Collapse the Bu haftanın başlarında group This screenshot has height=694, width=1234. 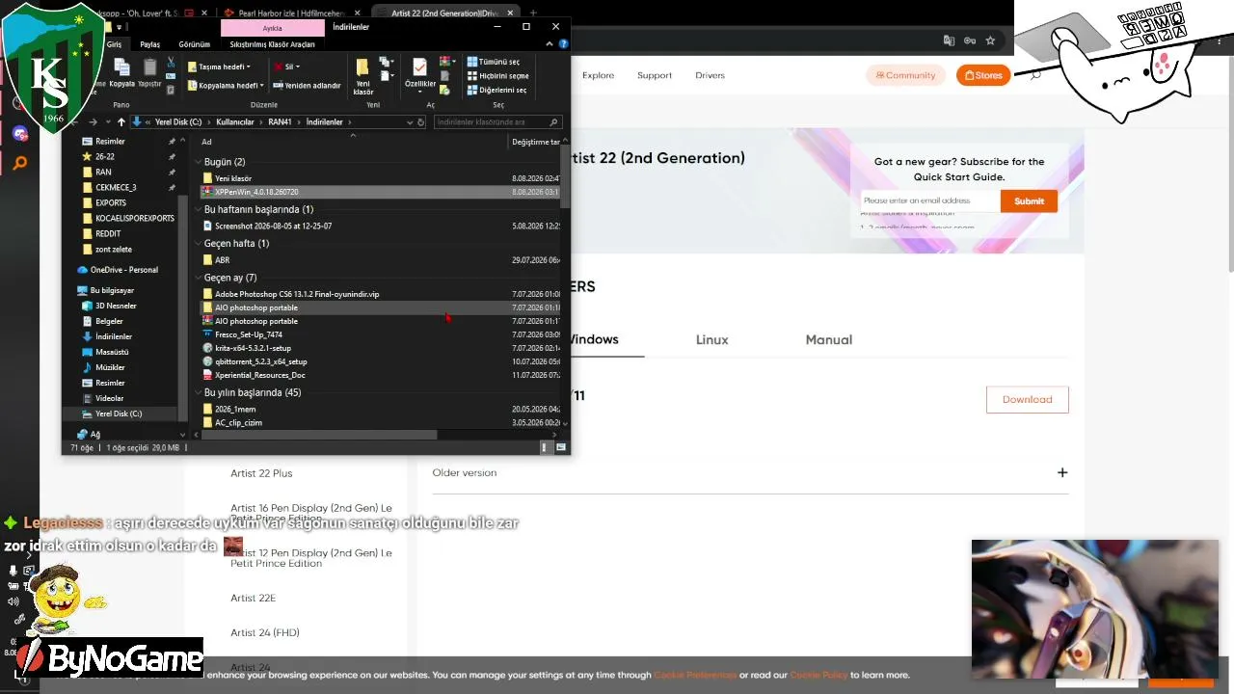click(198, 209)
